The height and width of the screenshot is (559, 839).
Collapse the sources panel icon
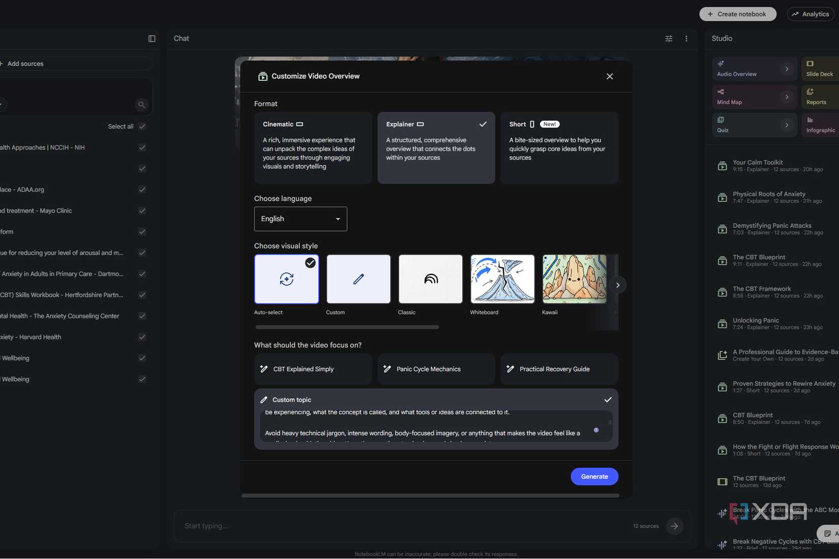click(152, 39)
